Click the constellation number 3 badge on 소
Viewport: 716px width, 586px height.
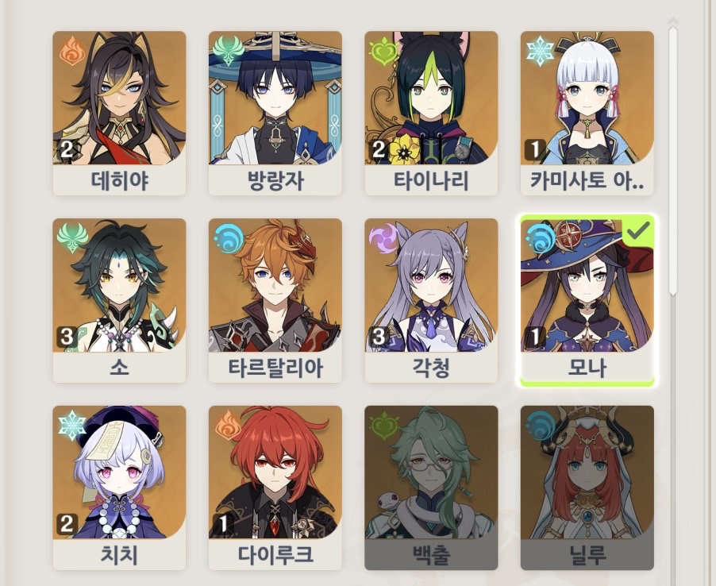click(x=67, y=337)
